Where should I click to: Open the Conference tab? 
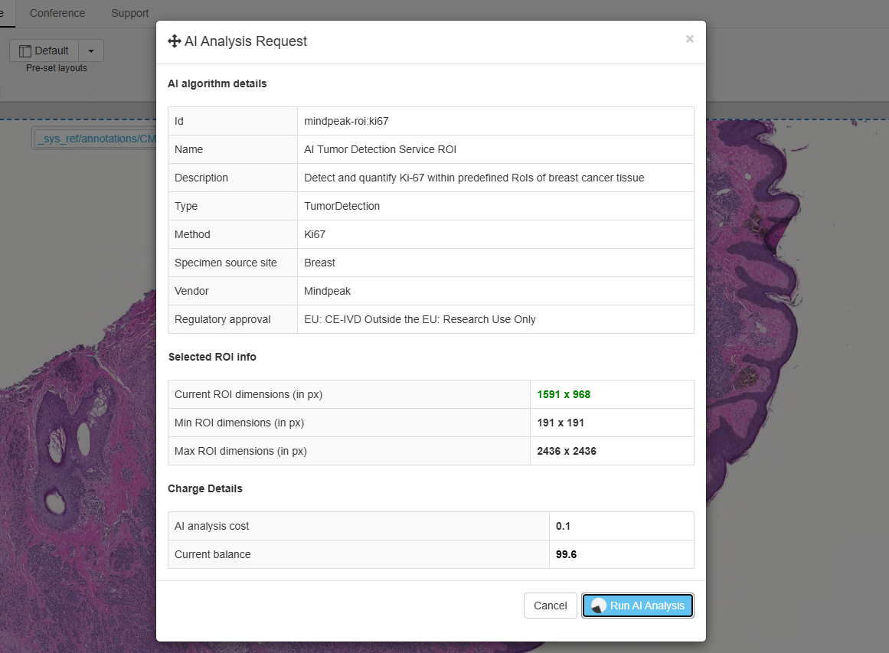pyautogui.click(x=57, y=13)
